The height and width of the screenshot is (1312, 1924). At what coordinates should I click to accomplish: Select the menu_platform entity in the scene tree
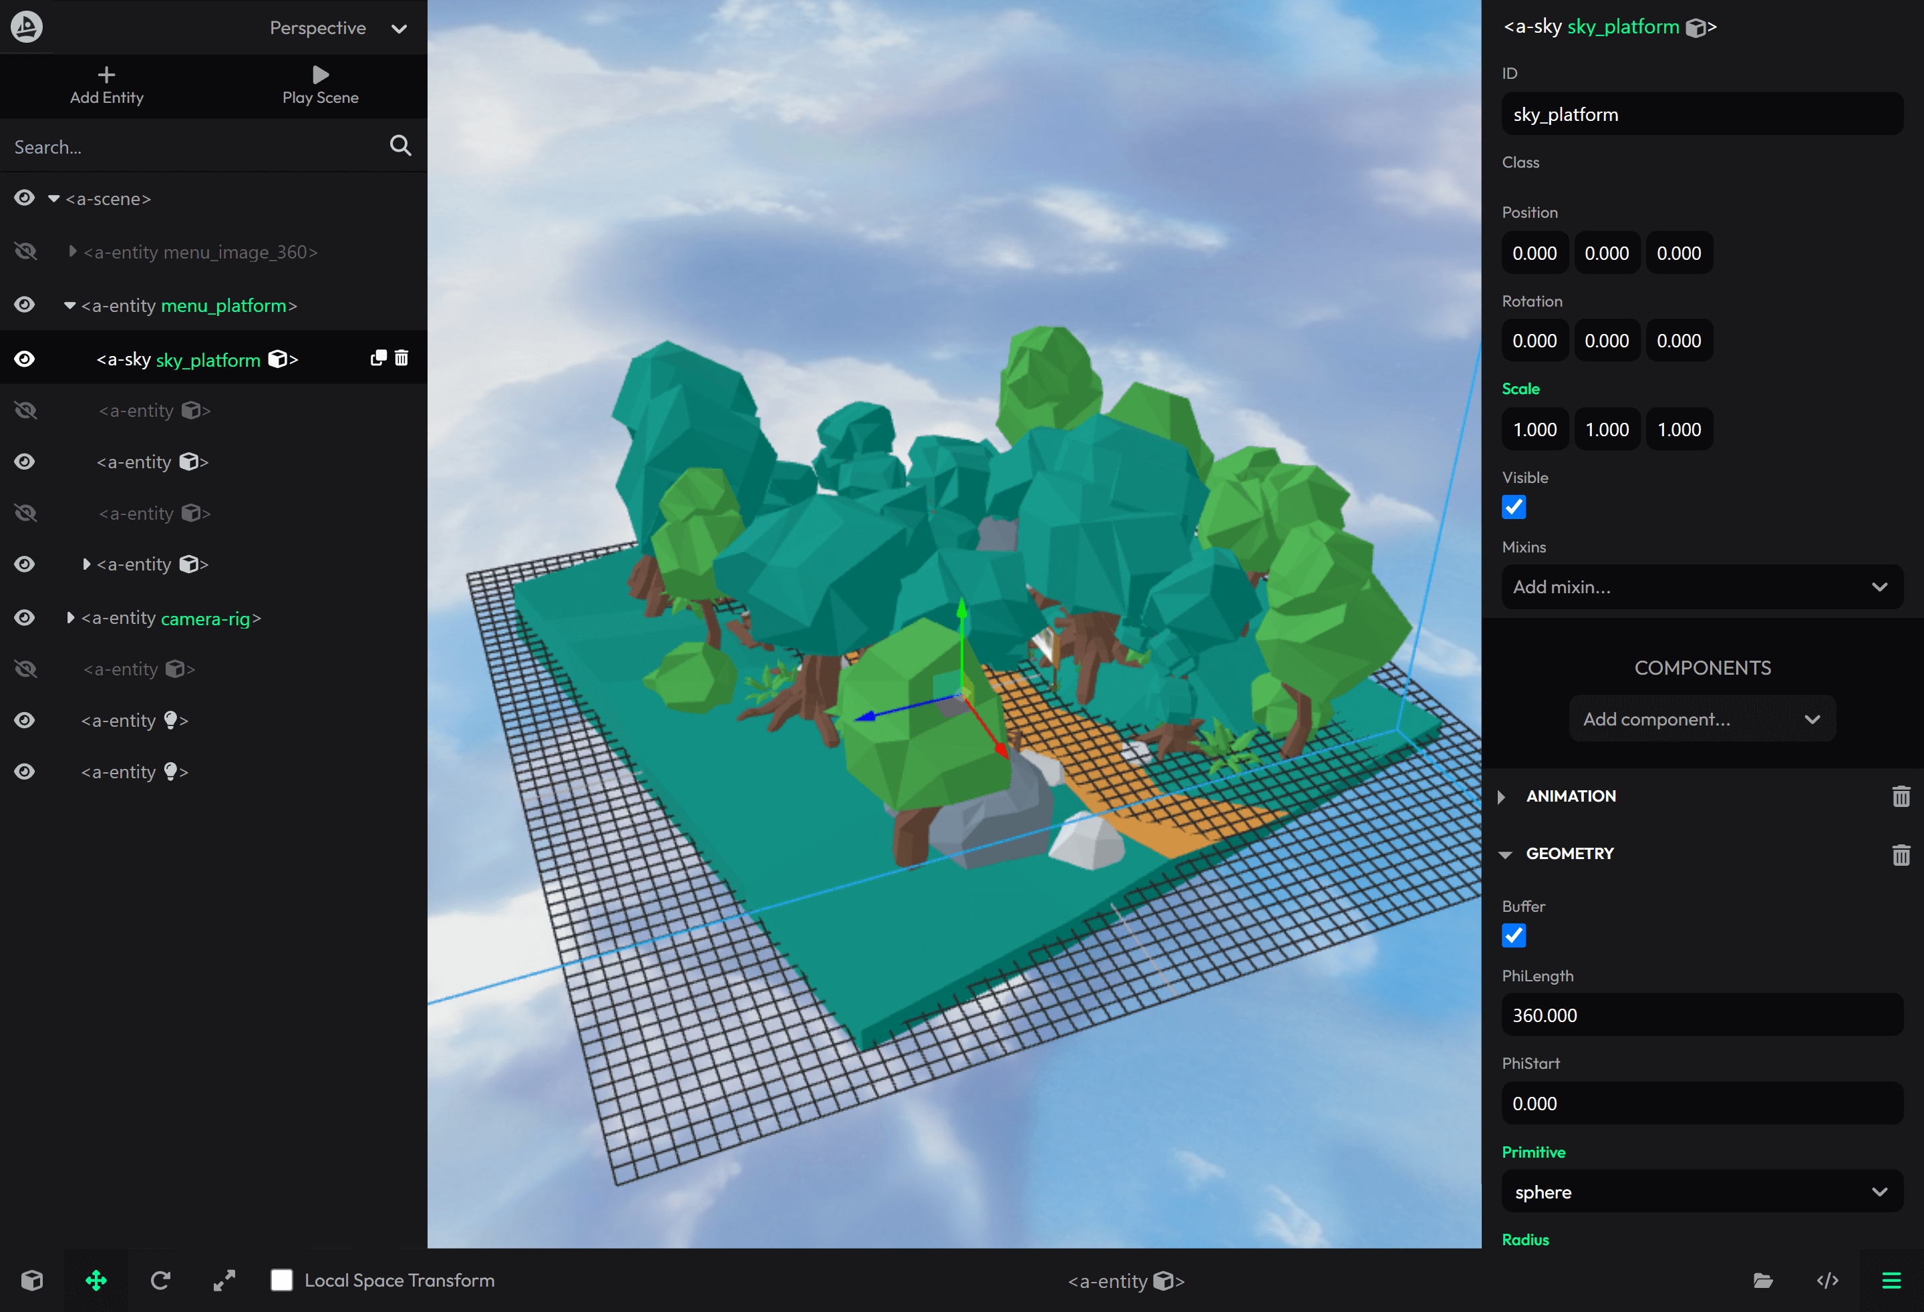tap(224, 305)
